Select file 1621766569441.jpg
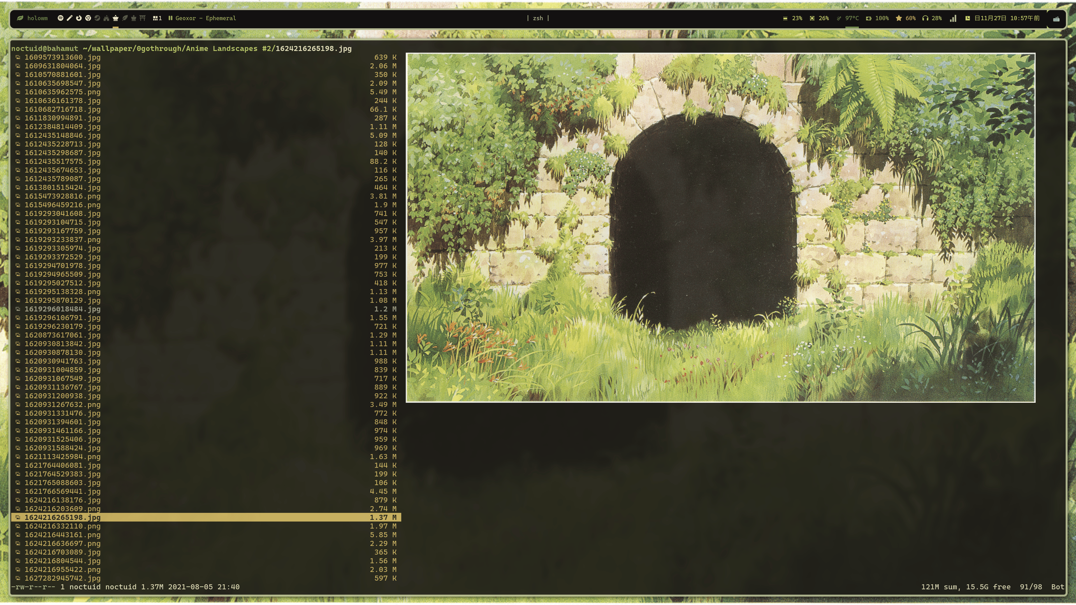1076x605 pixels. click(x=206, y=492)
